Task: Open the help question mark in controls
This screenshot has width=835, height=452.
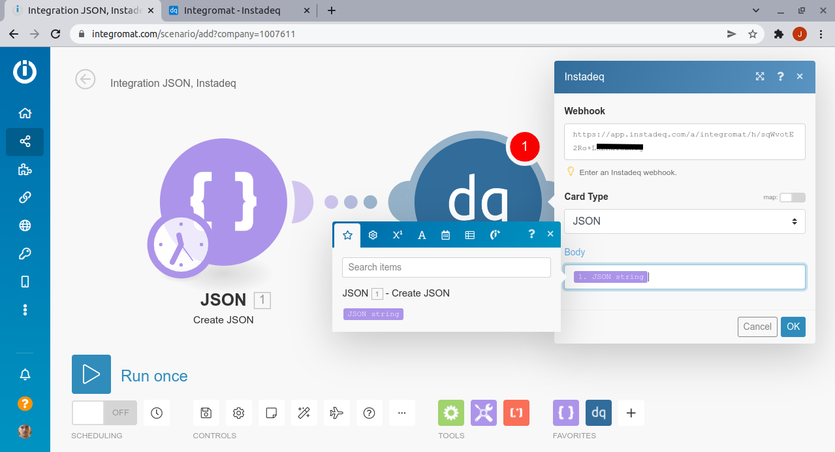Action: [369, 413]
